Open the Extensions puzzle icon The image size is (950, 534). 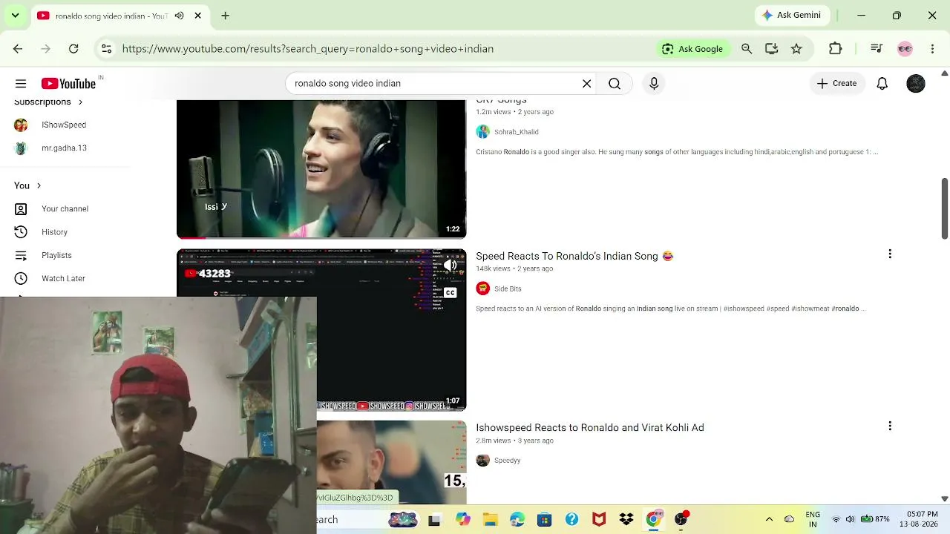pyautogui.click(x=836, y=49)
